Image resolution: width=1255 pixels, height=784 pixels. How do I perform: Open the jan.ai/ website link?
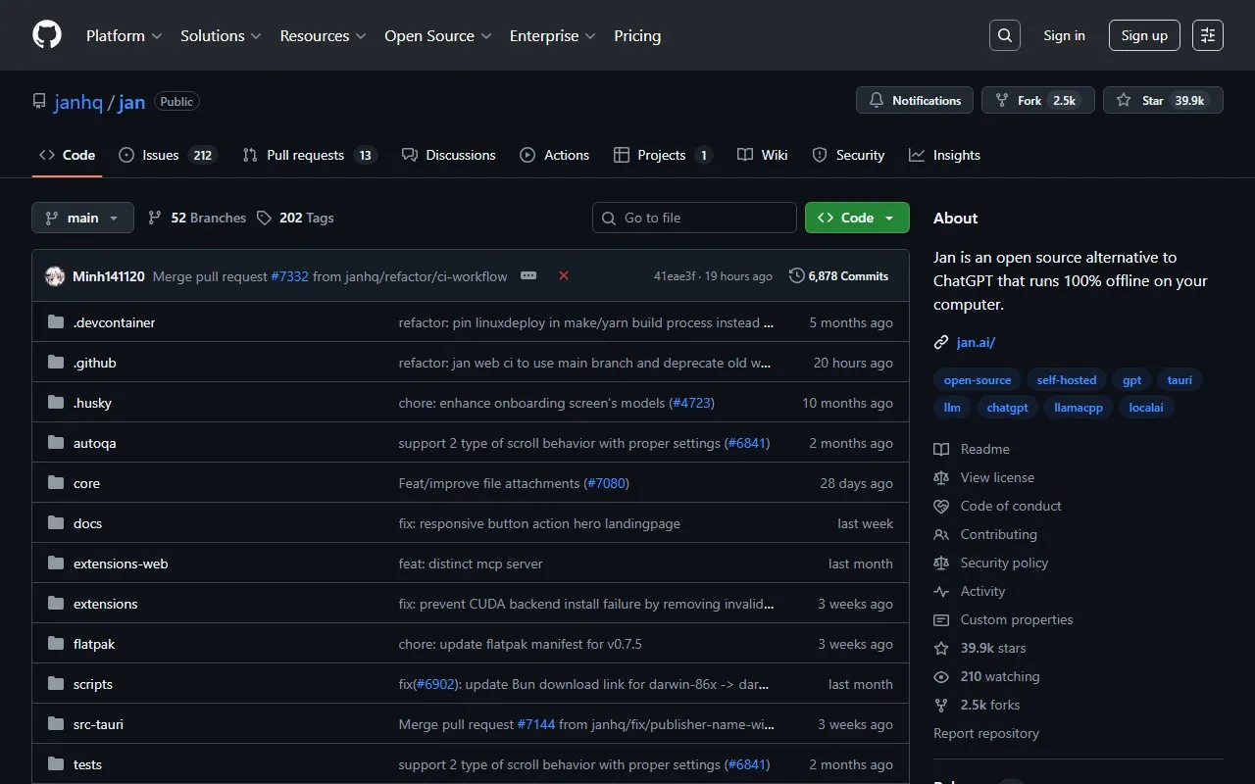click(x=976, y=342)
